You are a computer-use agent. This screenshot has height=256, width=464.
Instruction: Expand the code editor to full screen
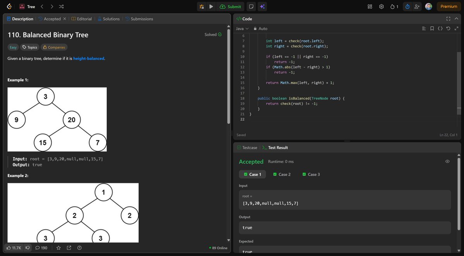click(x=457, y=28)
